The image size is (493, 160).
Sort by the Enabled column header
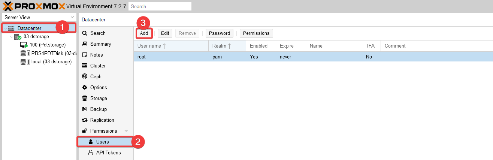tap(261, 46)
